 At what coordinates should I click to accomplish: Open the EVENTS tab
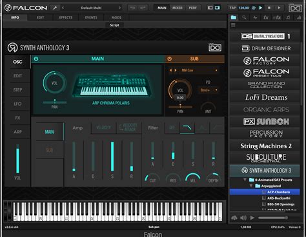click(91, 17)
